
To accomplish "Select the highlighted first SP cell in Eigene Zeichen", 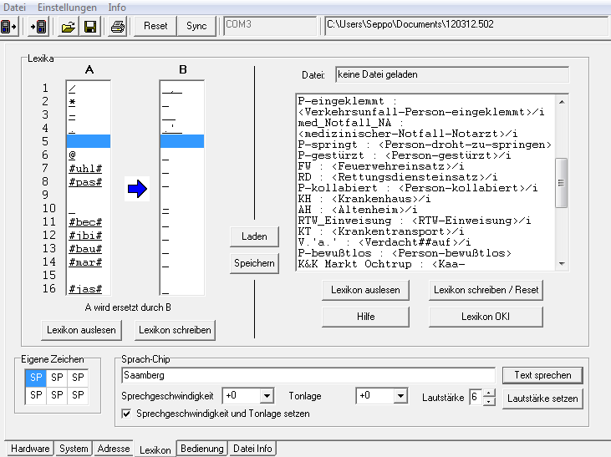I will 36,378.
